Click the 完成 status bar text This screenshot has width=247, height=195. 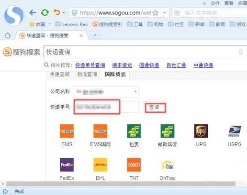19,191
